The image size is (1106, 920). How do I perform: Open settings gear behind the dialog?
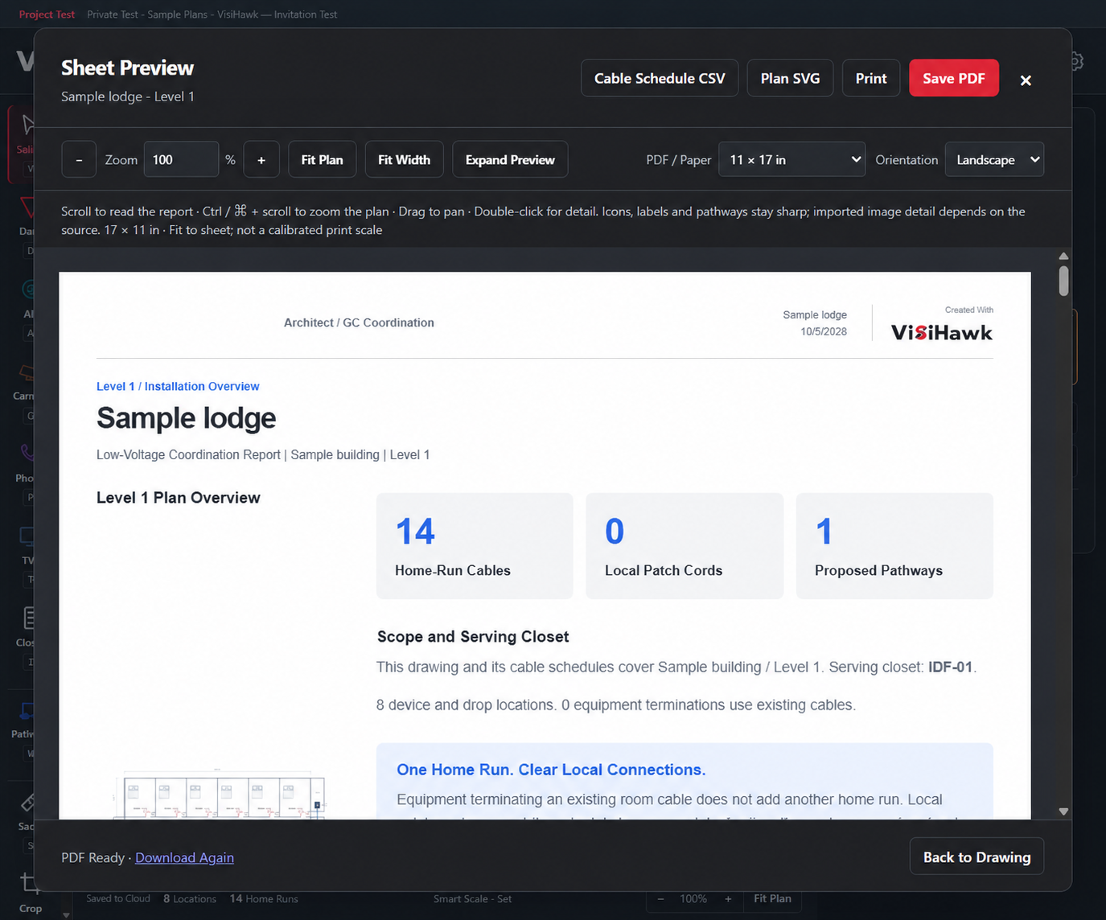coord(1078,61)
